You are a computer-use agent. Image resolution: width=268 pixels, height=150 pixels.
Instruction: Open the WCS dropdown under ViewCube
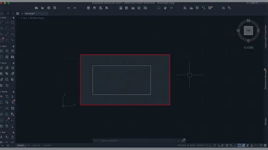[x=249, y=48]
